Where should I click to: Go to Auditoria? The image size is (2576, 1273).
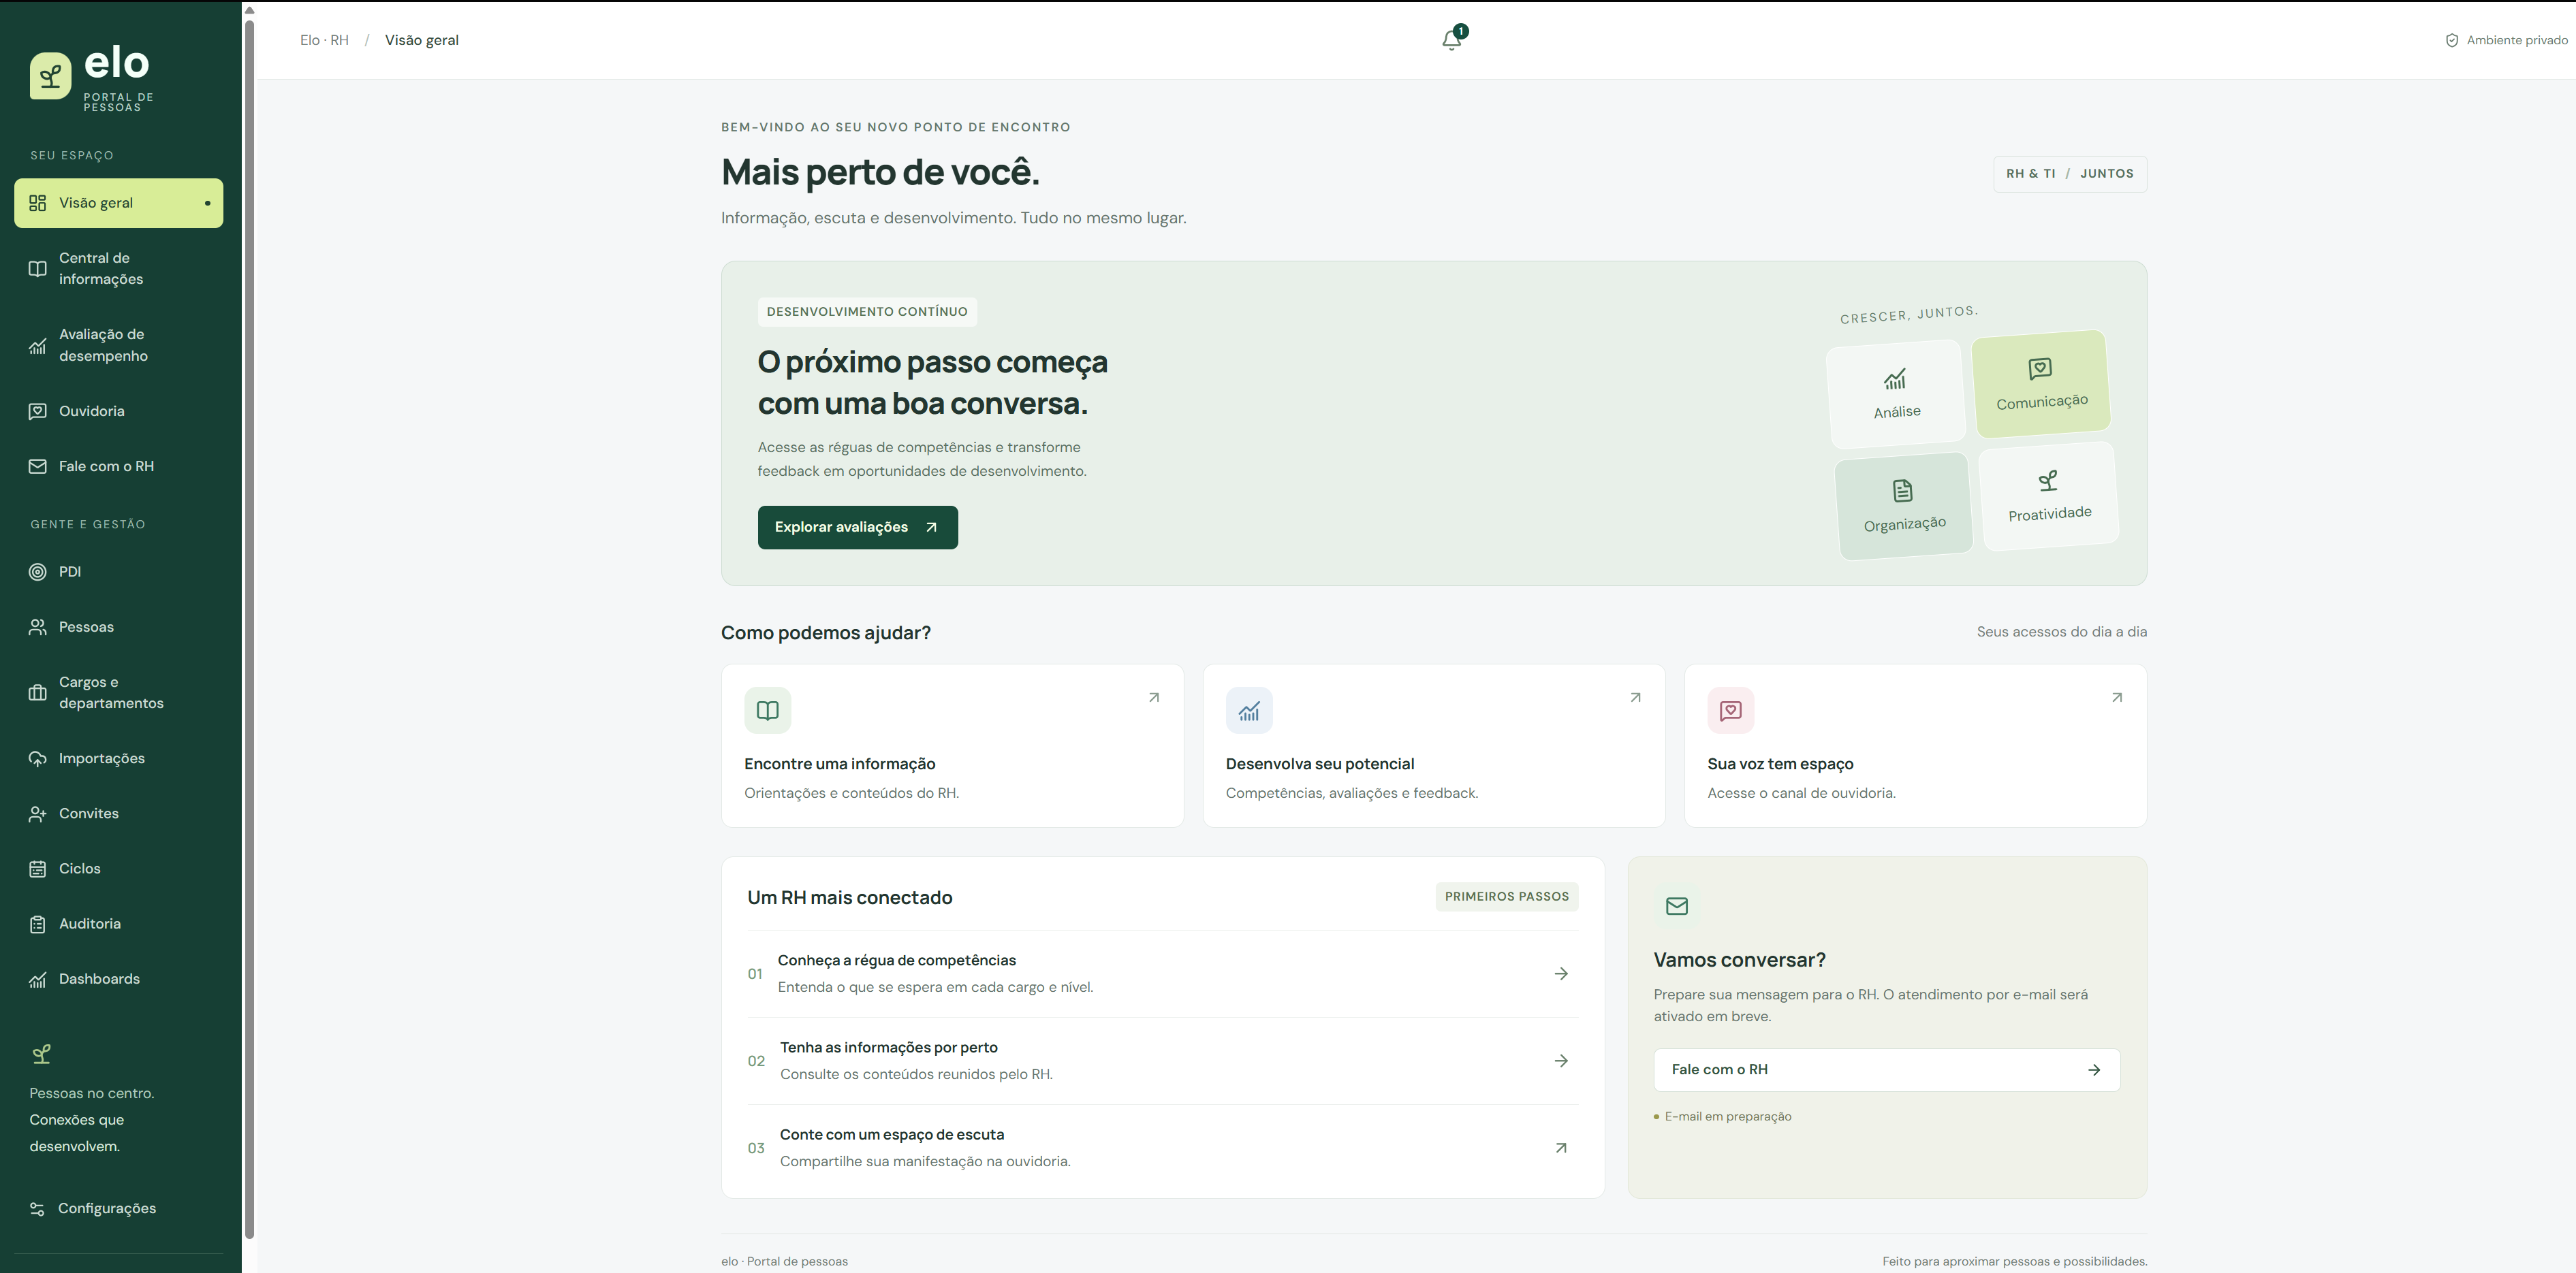[118, 923]
